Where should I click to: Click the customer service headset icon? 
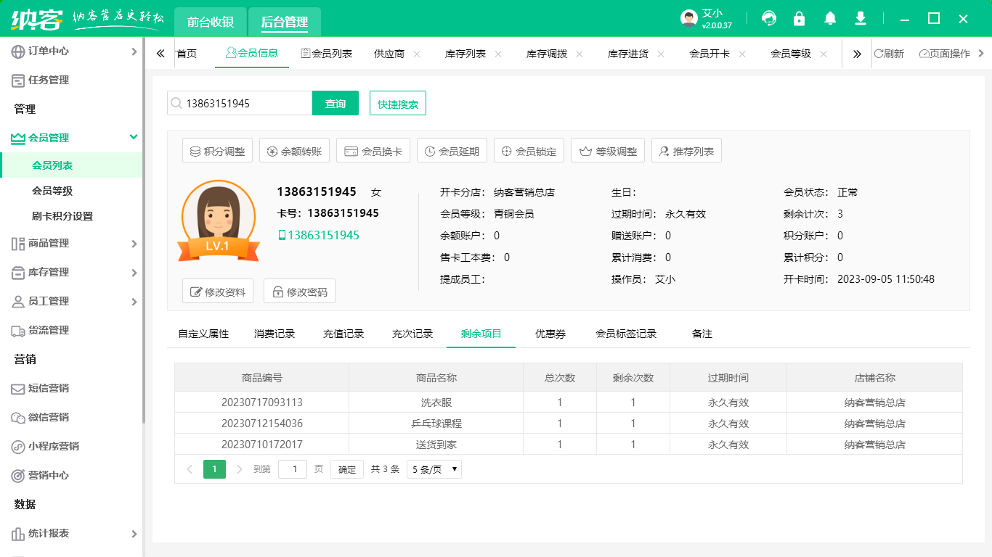coord(769,19)
